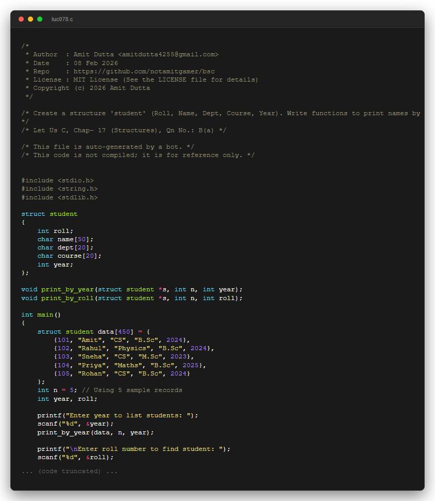Click the #include <stdio.h> line
Image resolution: width=435 pixels, height=501 pixels.
(57, 180)
